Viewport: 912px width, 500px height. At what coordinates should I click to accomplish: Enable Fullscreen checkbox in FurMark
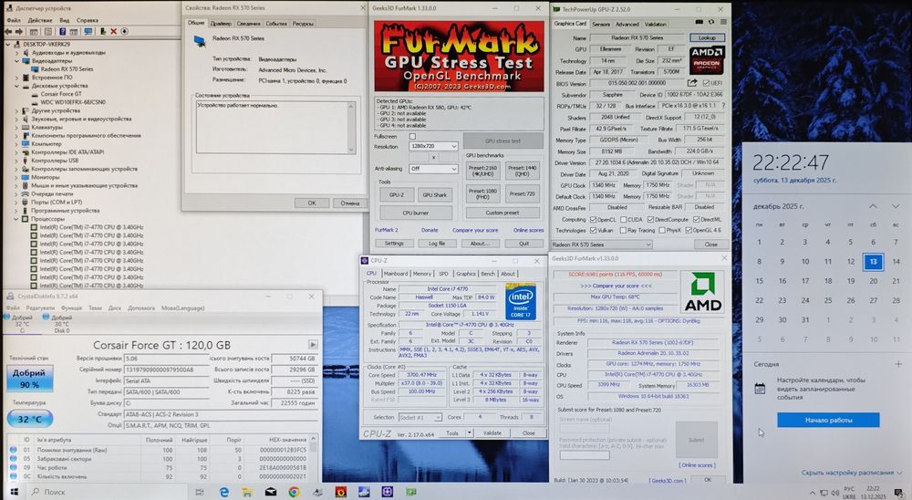pos(412,136)
